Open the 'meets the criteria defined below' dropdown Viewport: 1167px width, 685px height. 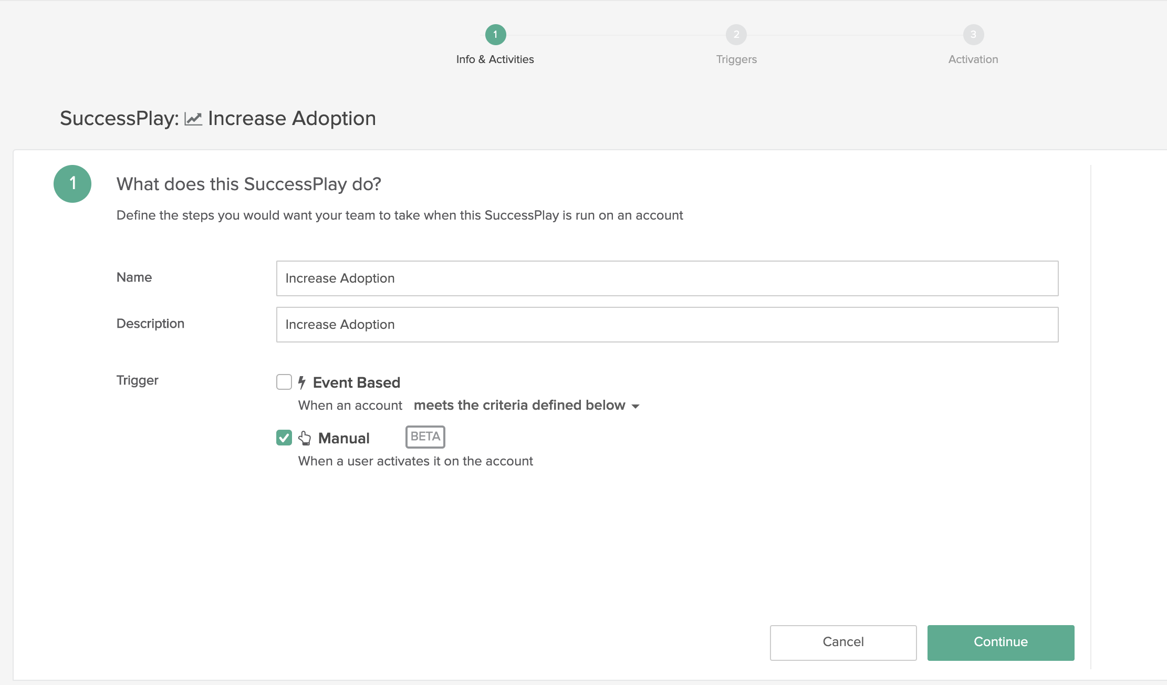tap(527, 406)
